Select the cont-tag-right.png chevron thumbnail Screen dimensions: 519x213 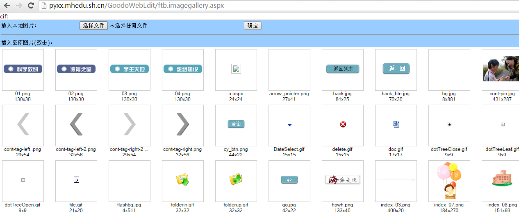coord(182,124)
